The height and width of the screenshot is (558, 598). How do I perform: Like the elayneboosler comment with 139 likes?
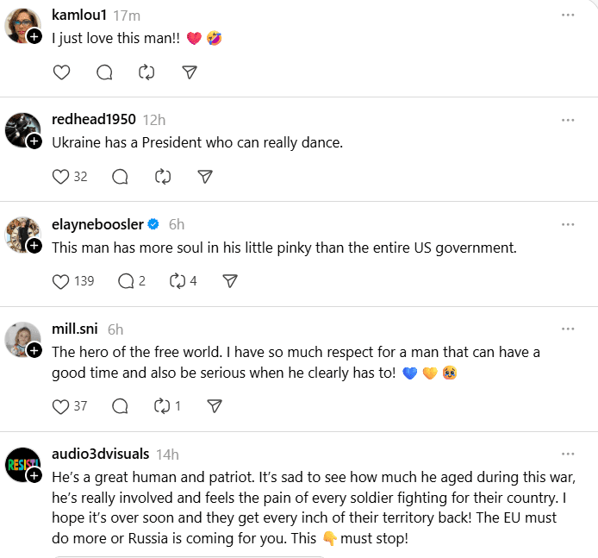[61, 281]
